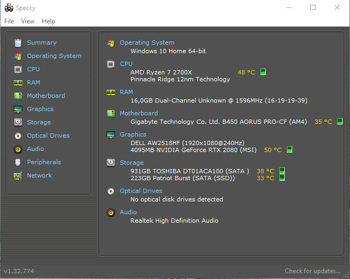Click the 931GB TOSHIBA DT01ACA100 entry
The width and height of the screenshot is (350, 279).
pos(190,171)
